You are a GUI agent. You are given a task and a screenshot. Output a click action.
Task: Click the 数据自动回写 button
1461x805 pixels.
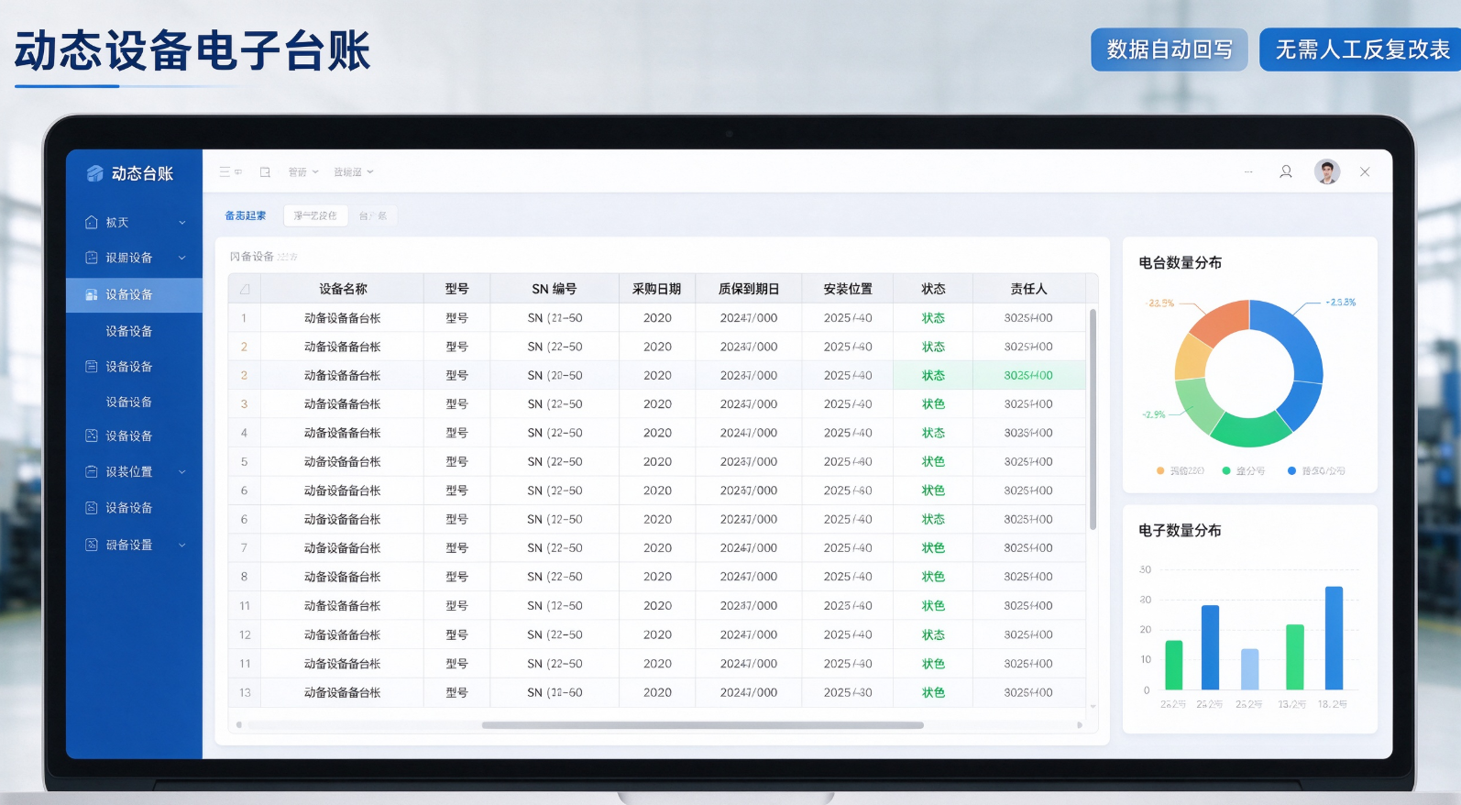point(1170,50)
